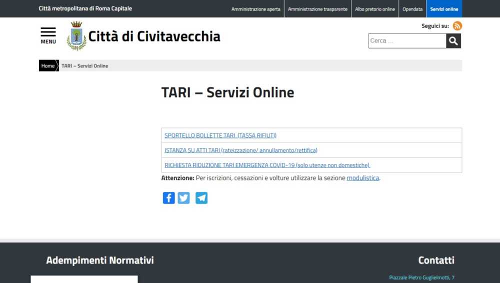Open the RSS feed icon
Image resolution: width=500 pixels, height=283 pixels.
457,26
